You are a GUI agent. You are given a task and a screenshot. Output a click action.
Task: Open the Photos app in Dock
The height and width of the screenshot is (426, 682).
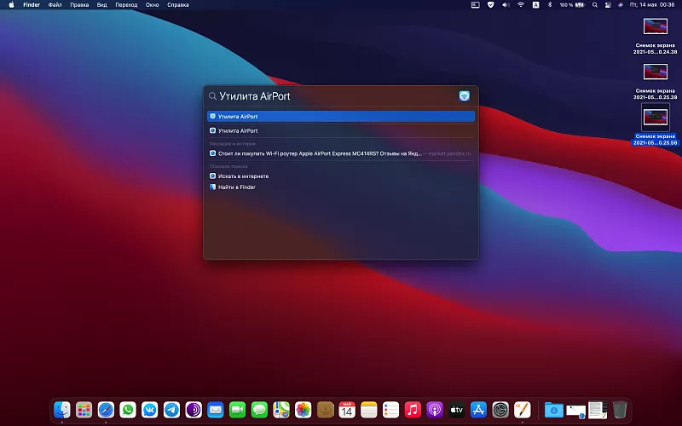pyautogui.click(x=303, y=410)
